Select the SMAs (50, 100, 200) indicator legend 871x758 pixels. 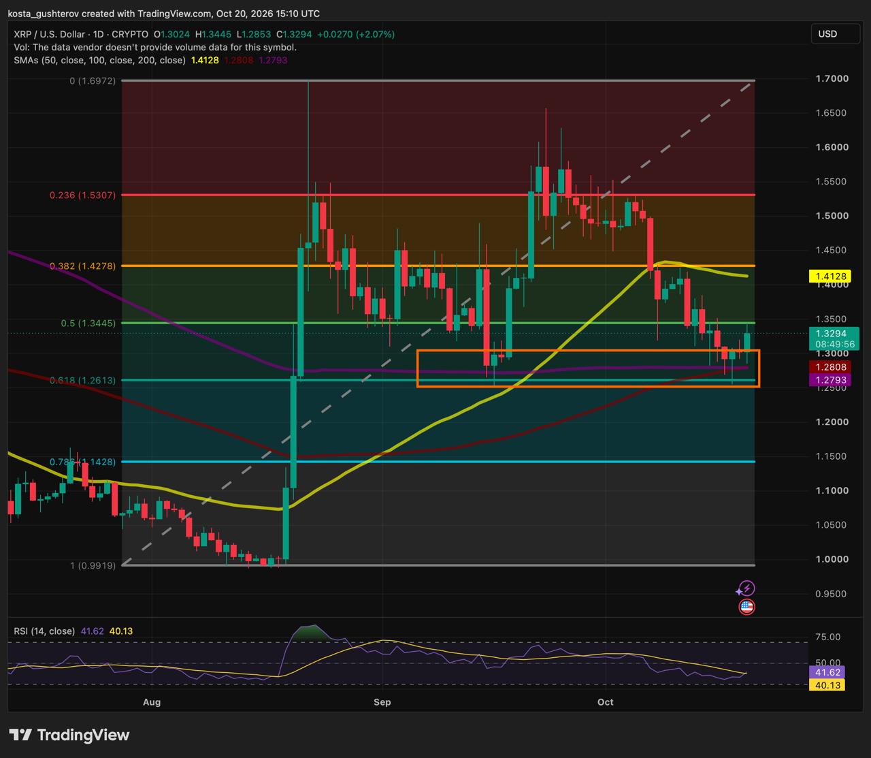99,60
